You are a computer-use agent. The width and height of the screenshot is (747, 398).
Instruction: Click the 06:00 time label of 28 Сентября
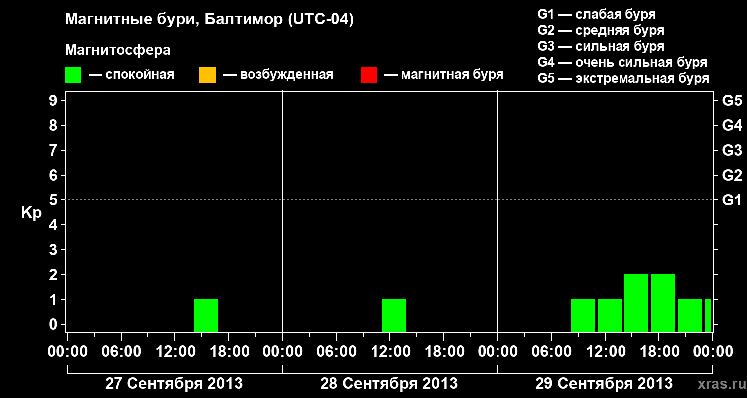point(337,352)
